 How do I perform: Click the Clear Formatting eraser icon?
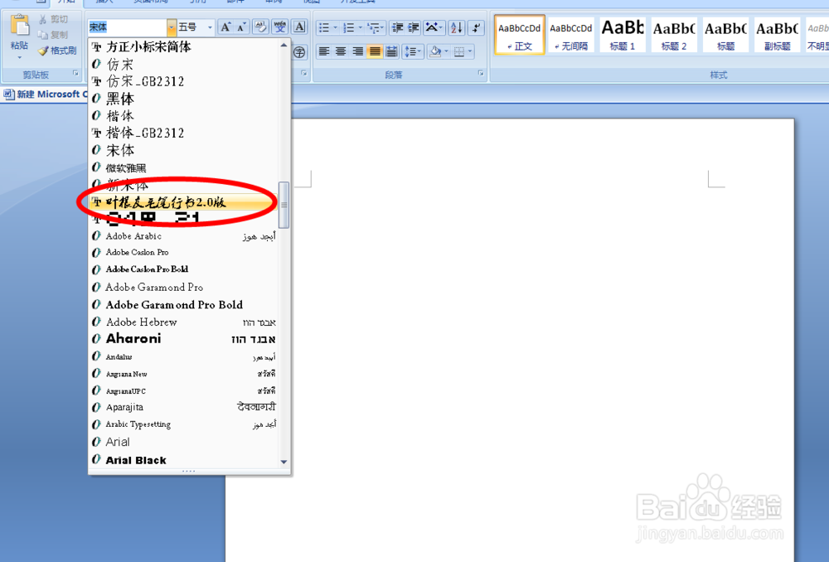click(260, 27)
